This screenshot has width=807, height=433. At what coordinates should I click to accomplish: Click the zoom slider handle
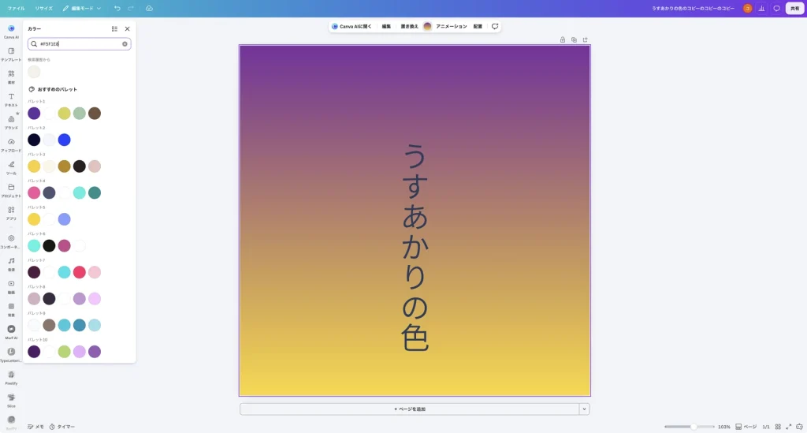(694, 427)
